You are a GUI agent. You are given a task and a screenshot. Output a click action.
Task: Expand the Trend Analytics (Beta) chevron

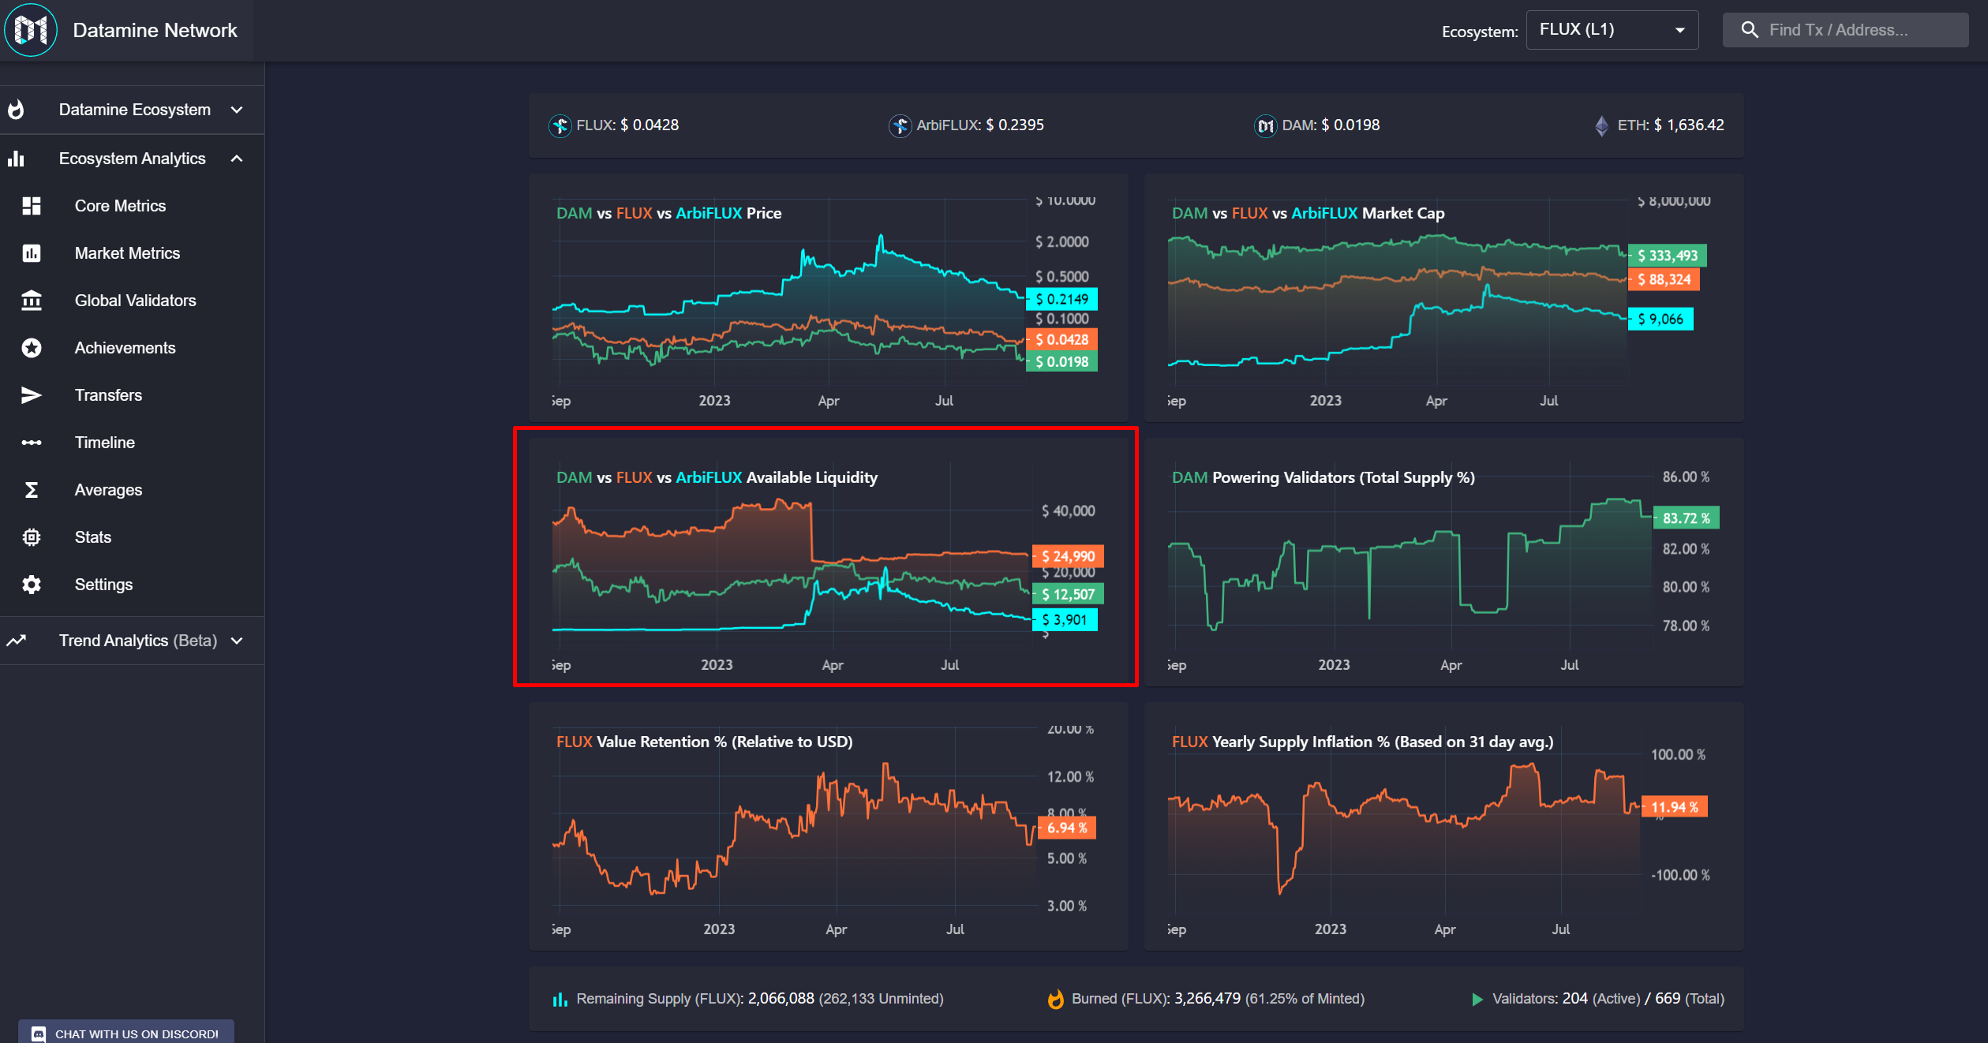point(237,641)
